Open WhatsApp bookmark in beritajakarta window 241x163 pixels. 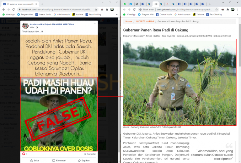(x=129, y=14)
